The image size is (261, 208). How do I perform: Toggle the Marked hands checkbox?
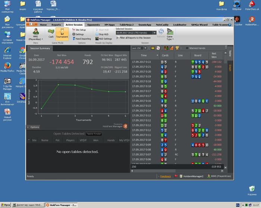click(x=187, y=48)
